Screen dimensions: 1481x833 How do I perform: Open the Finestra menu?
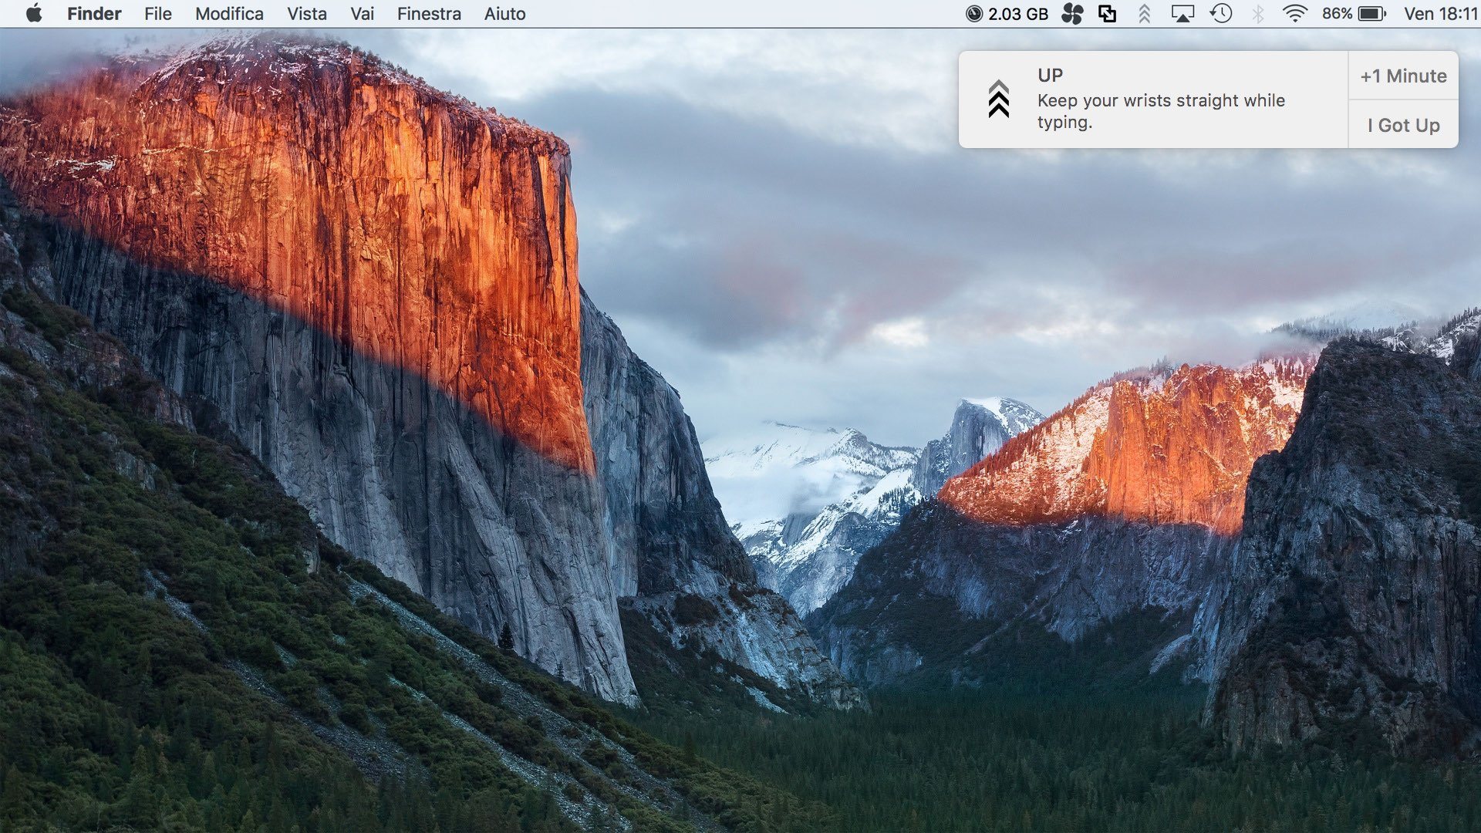point(429,14)
